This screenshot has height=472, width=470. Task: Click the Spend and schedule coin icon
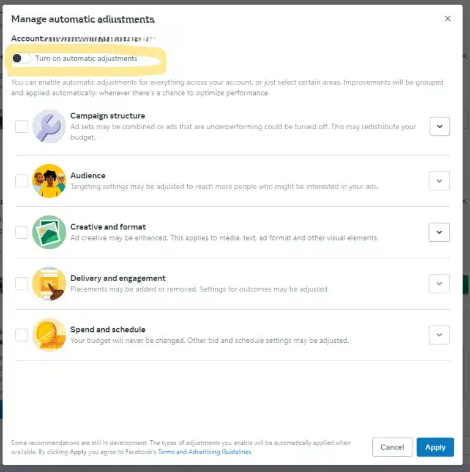pos(49,335)
